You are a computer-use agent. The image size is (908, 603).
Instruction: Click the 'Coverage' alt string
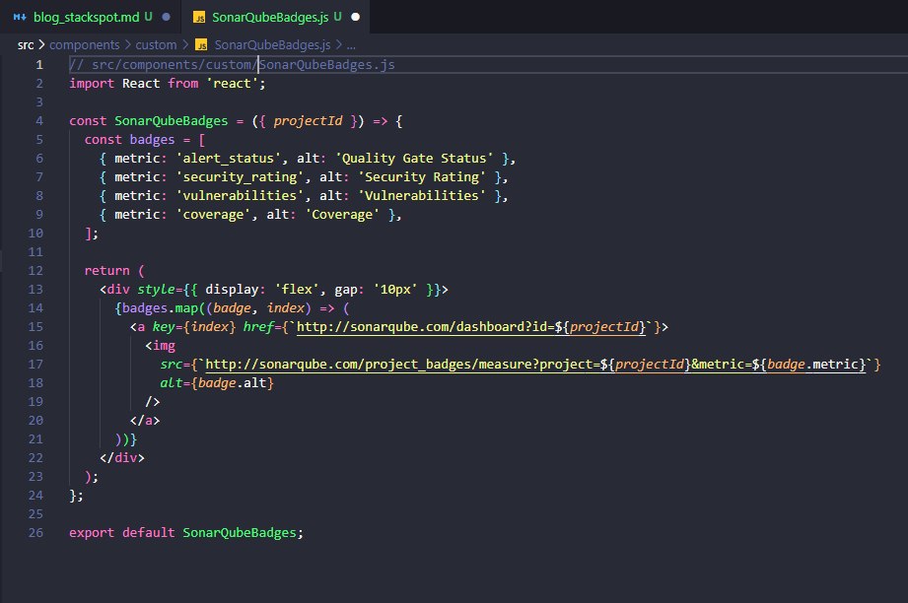pyautogui.click(x=342, y=214)
